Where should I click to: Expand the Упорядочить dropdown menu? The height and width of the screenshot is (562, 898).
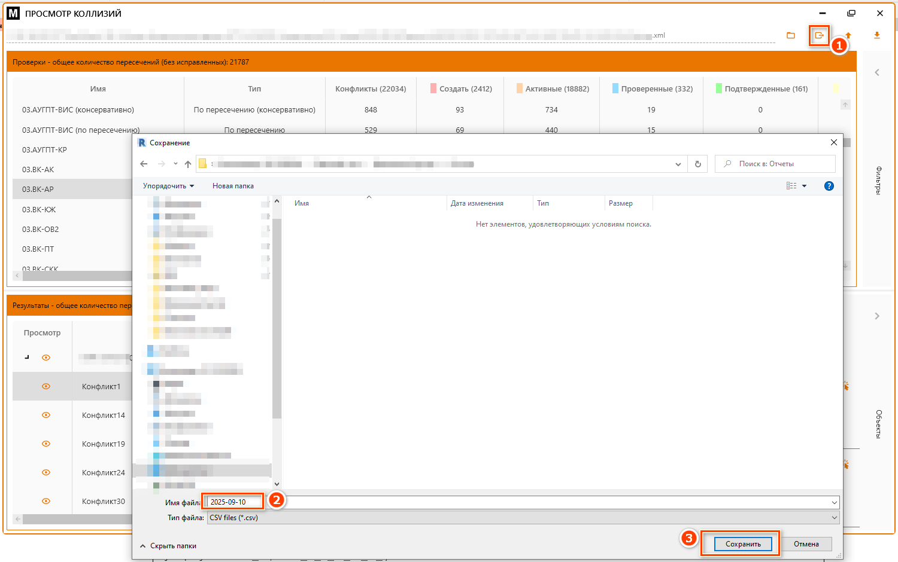click(168, 186)
